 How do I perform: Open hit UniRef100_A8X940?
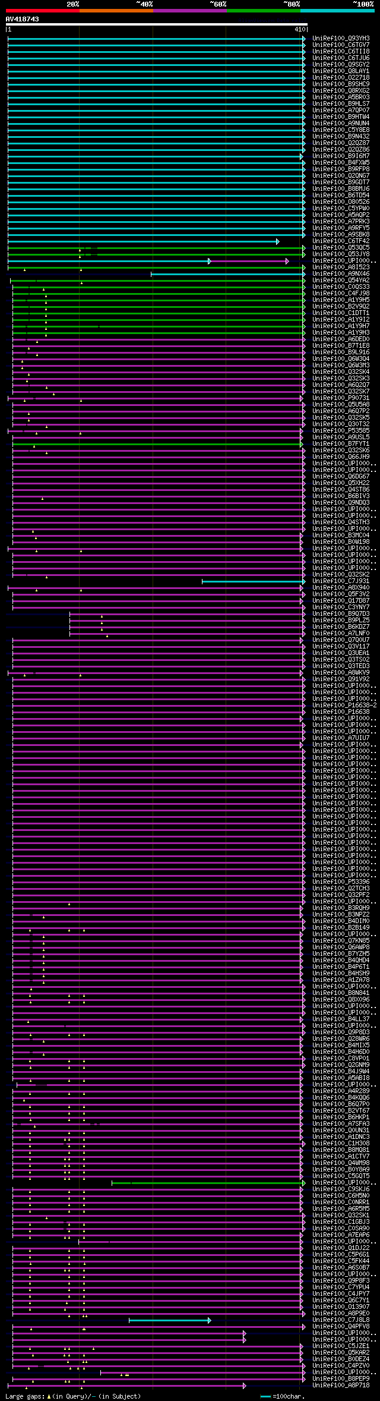tap(341, 587)
